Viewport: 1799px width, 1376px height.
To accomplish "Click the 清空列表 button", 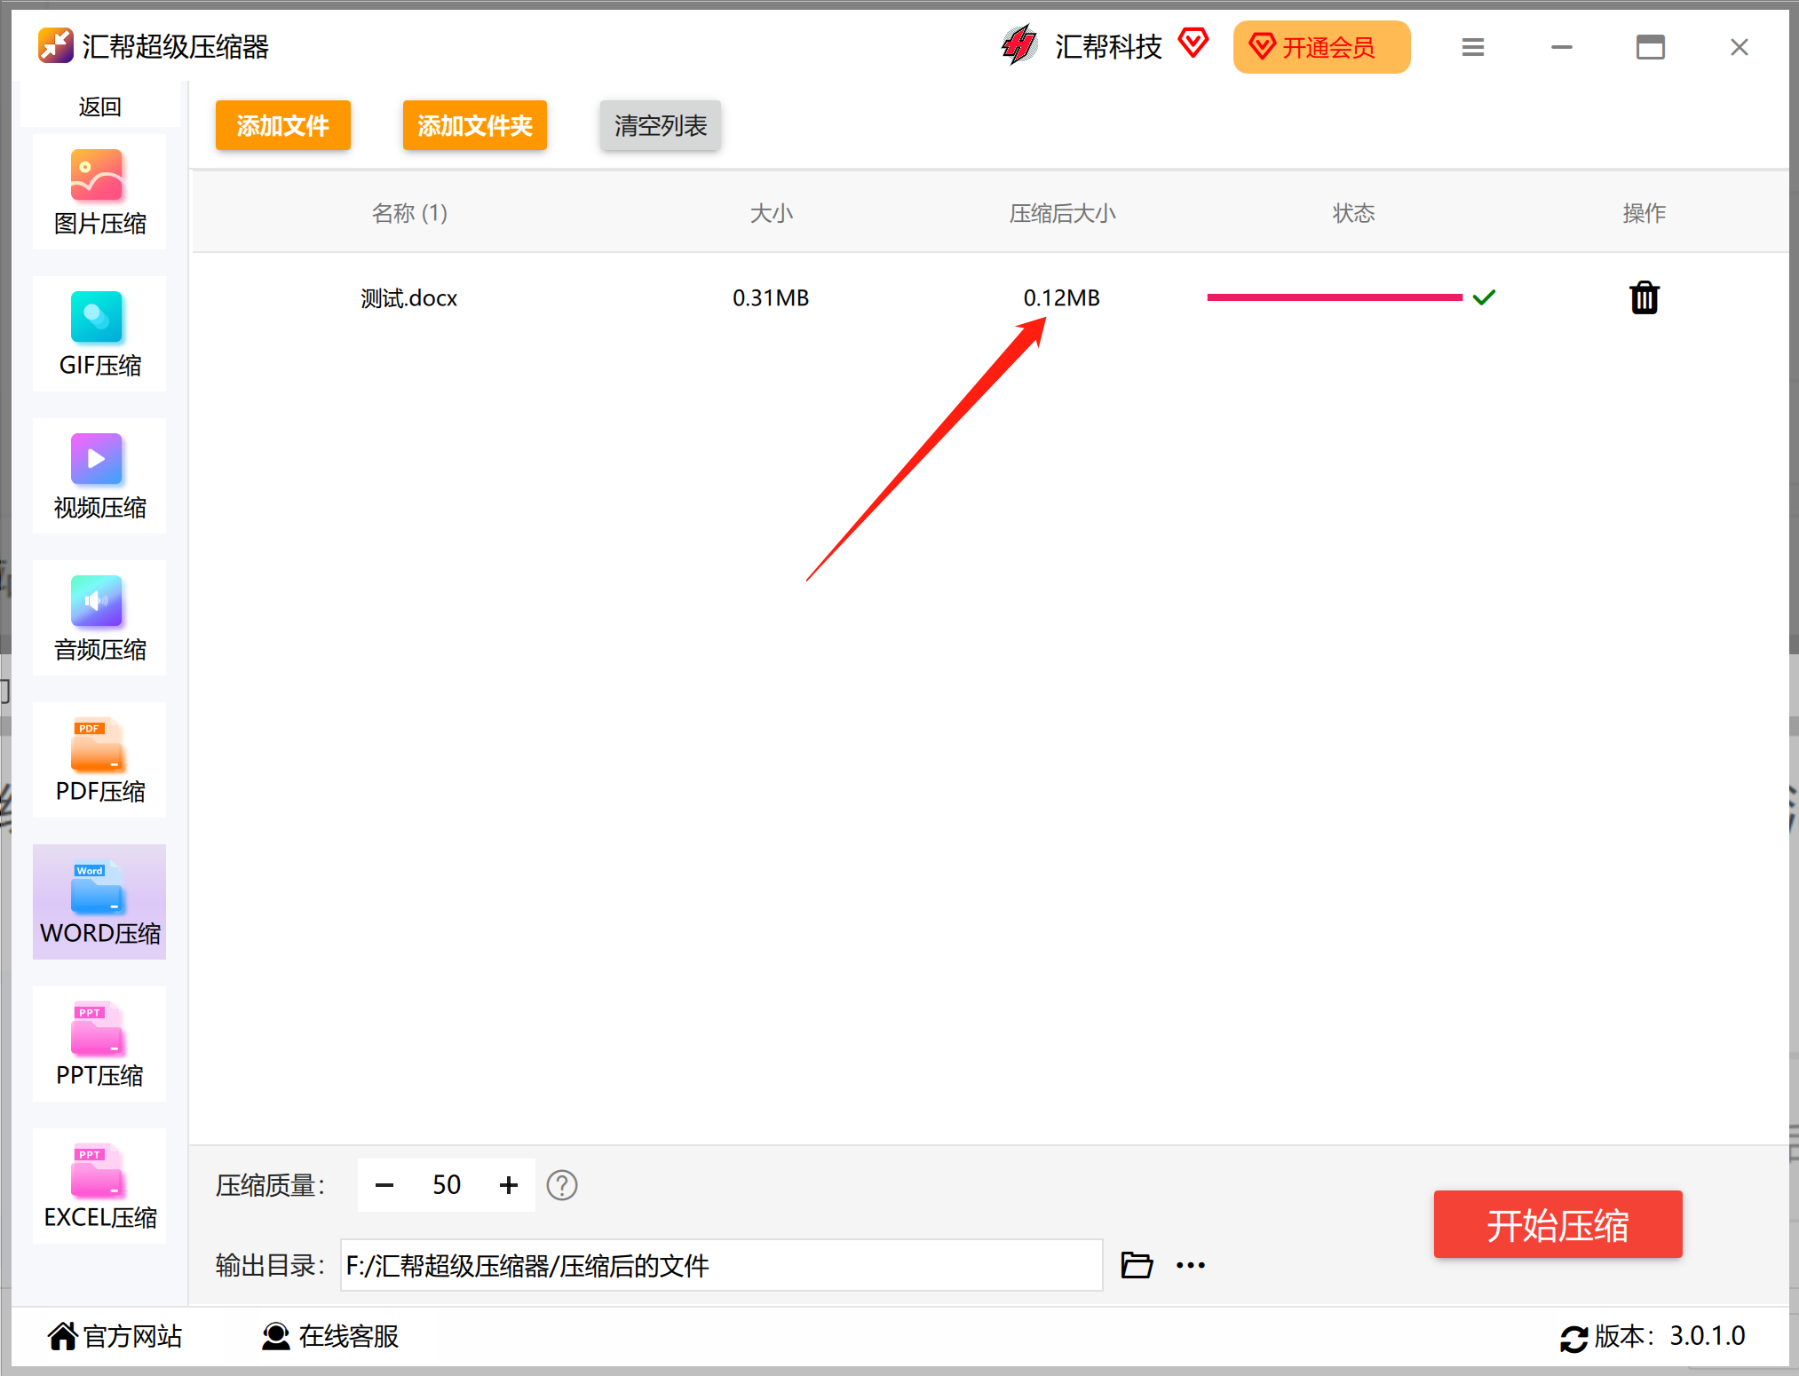I will tap(661, 125).
